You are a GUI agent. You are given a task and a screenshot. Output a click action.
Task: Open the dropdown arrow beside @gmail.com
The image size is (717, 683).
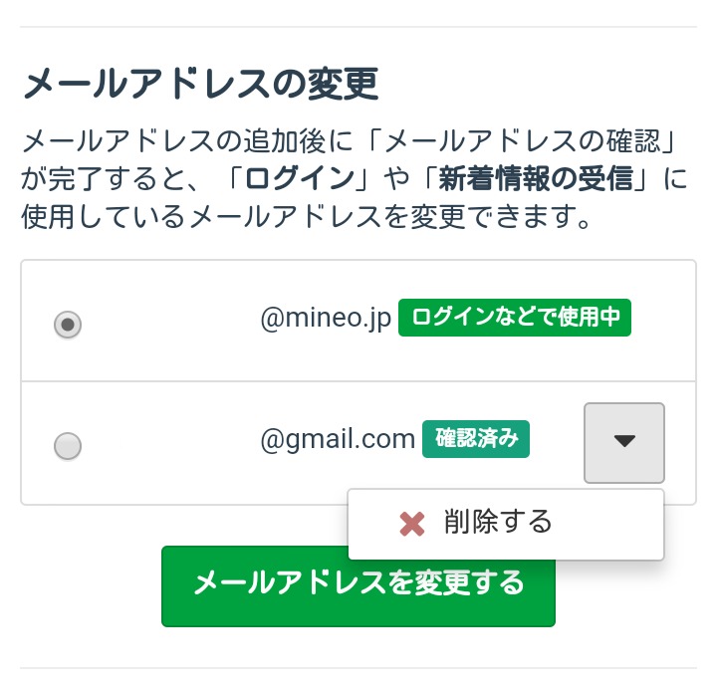624,442
